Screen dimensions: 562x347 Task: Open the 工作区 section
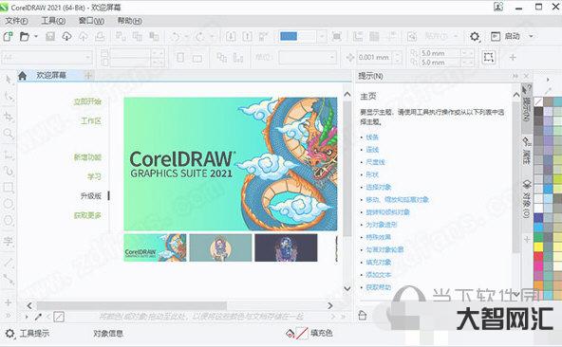click(x=91, y=121)
